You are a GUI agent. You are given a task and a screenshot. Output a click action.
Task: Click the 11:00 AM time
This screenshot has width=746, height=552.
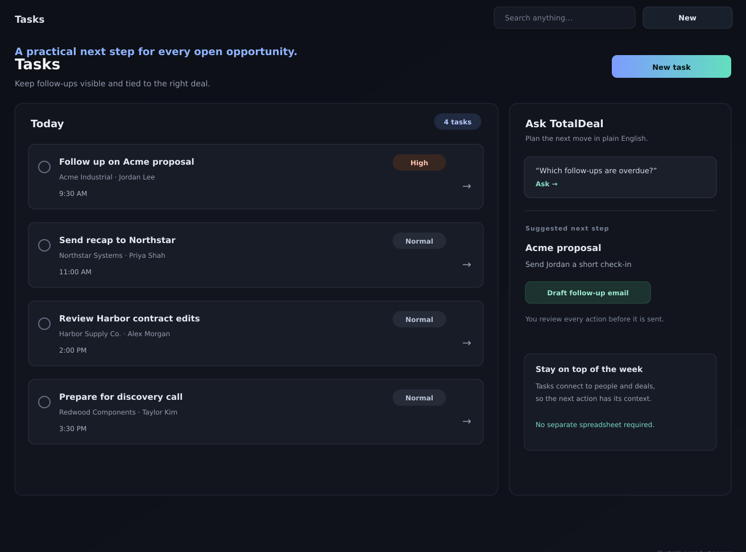pyautogui.click(x=75, y=272)
